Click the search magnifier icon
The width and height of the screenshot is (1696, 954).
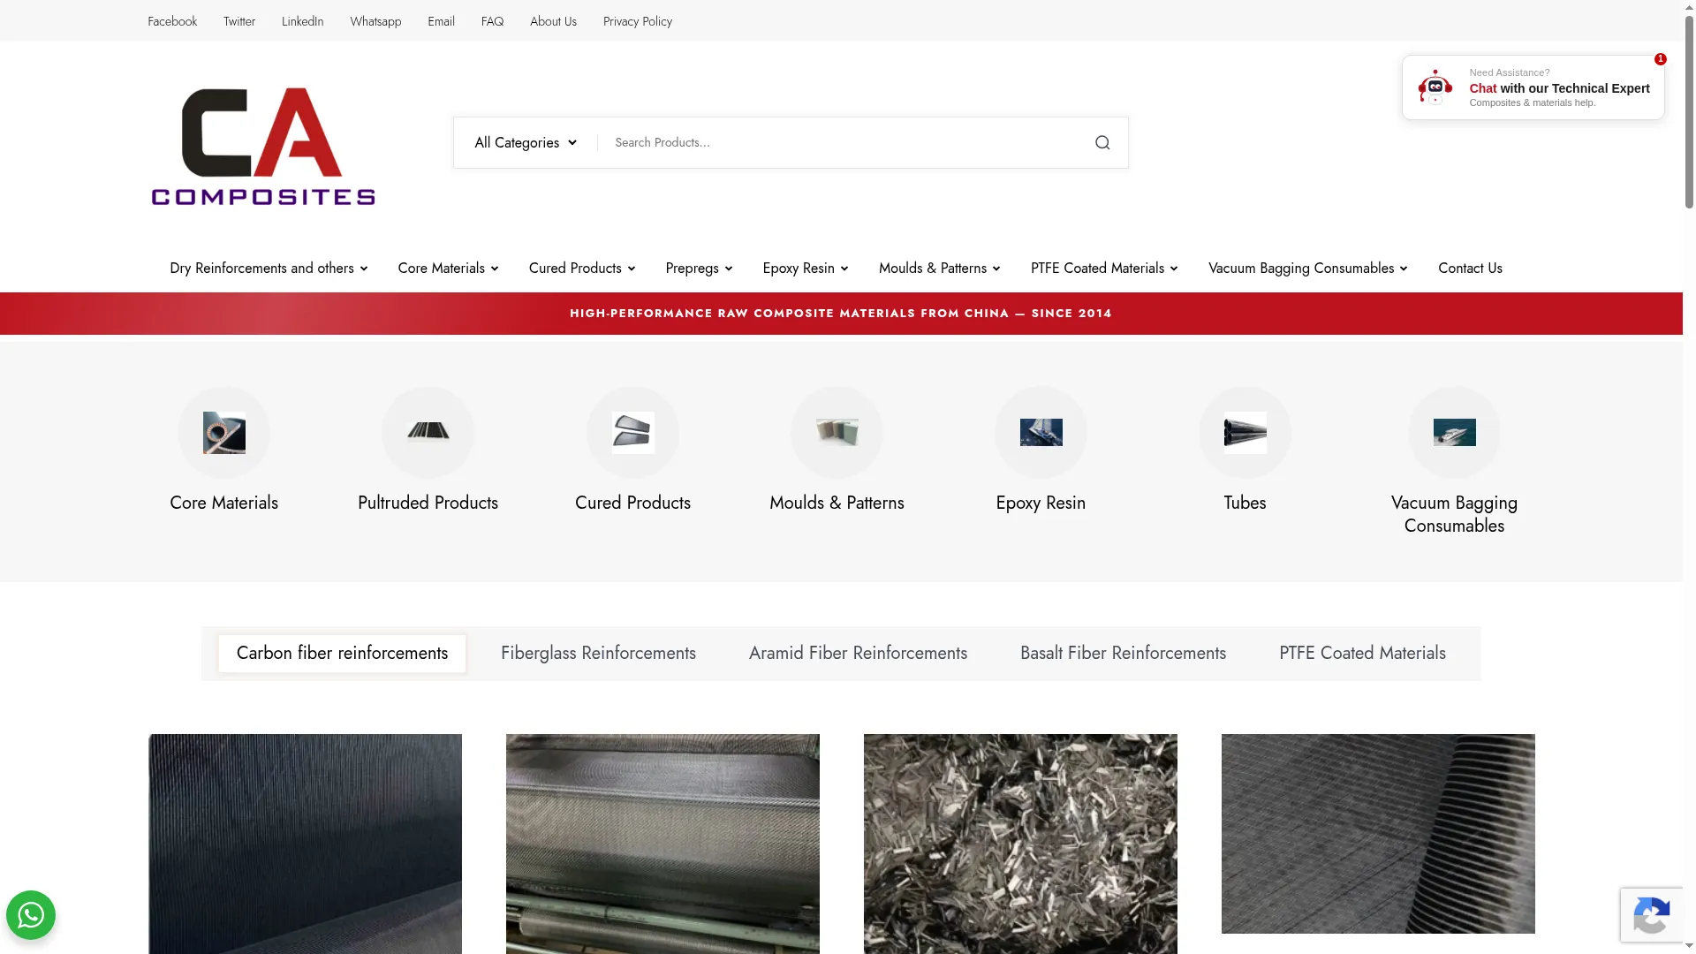click(x=1102, y=142)
